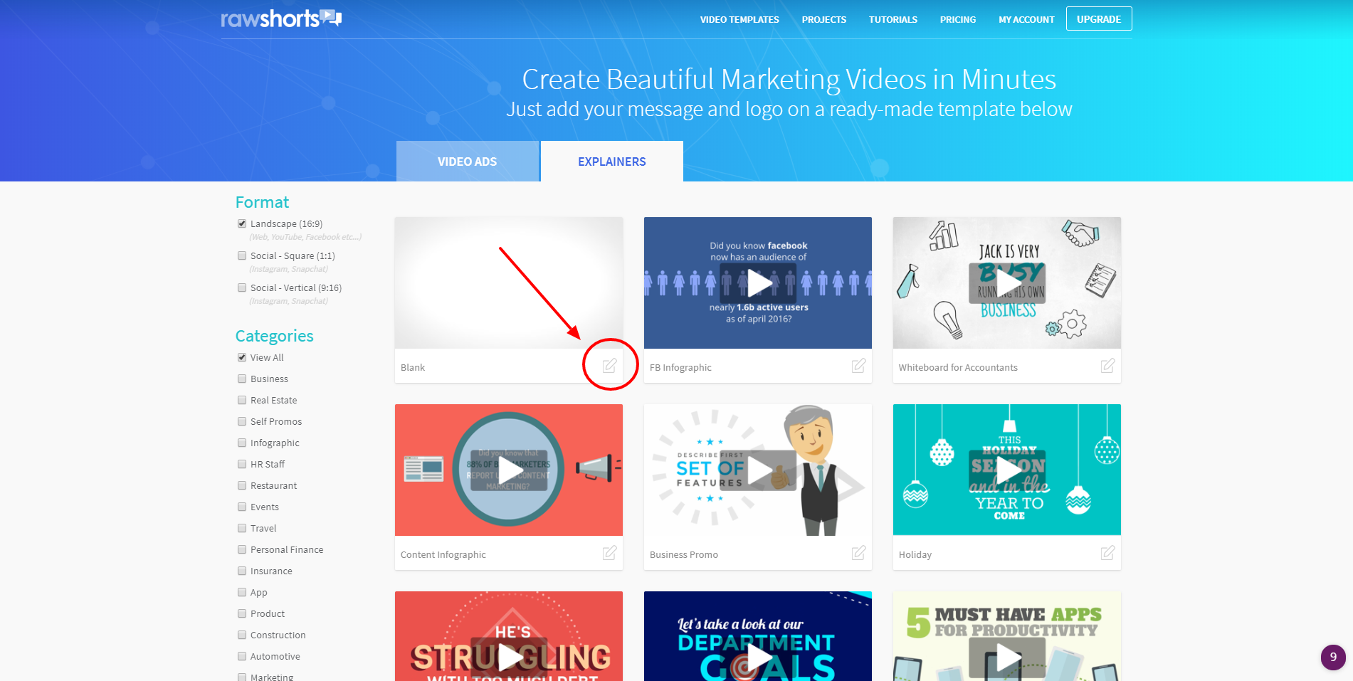Play the 'He's Struggling' debt video preview

tap(509, 658)
